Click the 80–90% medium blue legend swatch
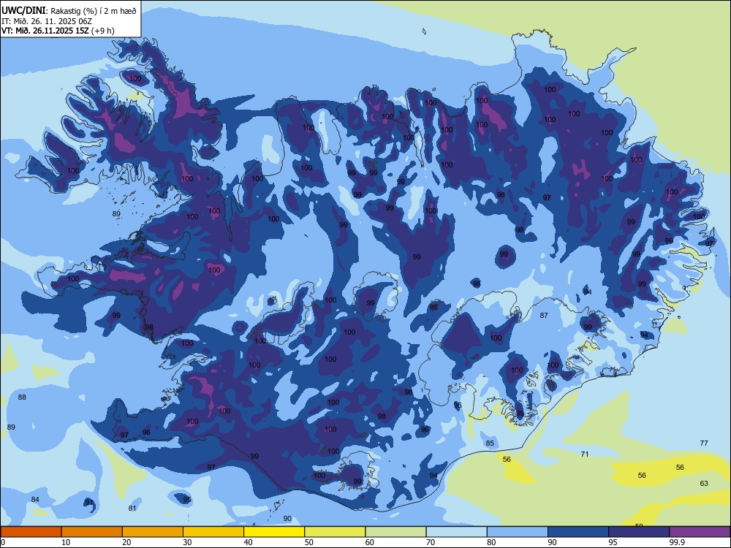 [518, 532]
